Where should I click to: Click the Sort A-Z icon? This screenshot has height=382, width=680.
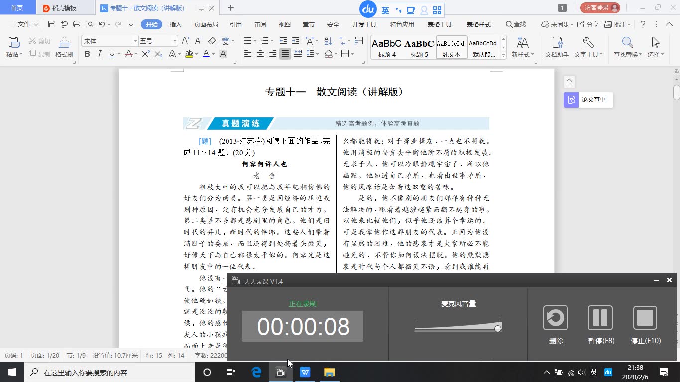click(328, 41)
